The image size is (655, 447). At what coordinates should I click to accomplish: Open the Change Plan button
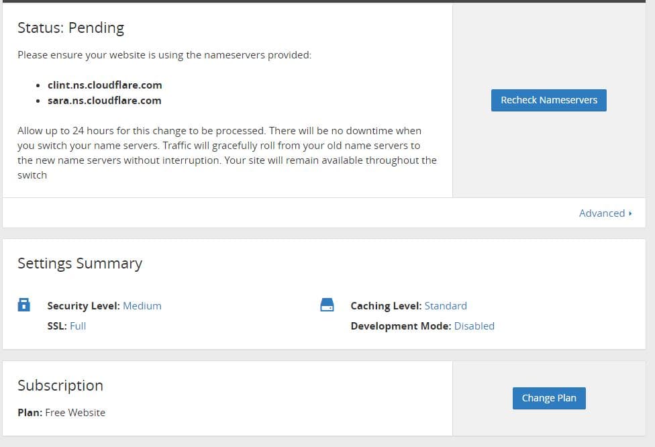pos(549,398)
